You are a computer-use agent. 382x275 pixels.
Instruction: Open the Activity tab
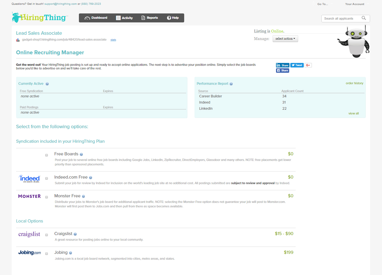[x=124, y=18]
